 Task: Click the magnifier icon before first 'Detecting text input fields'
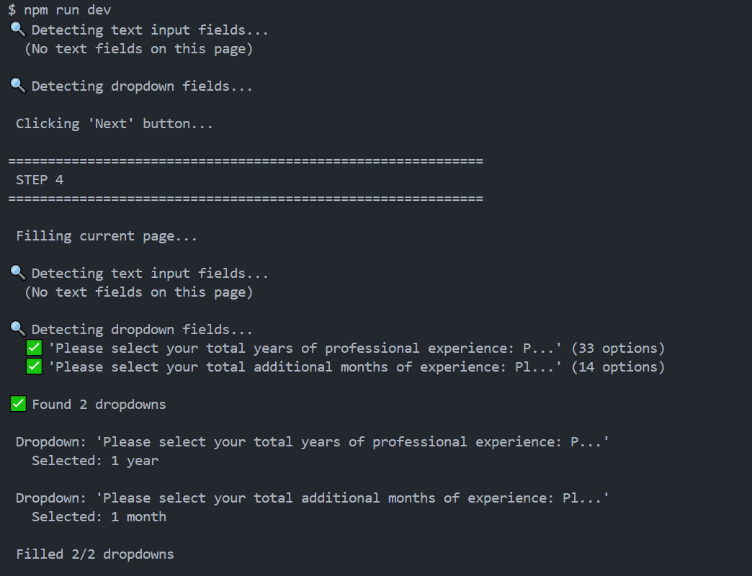pyautogui.click(x=18, y=30)
